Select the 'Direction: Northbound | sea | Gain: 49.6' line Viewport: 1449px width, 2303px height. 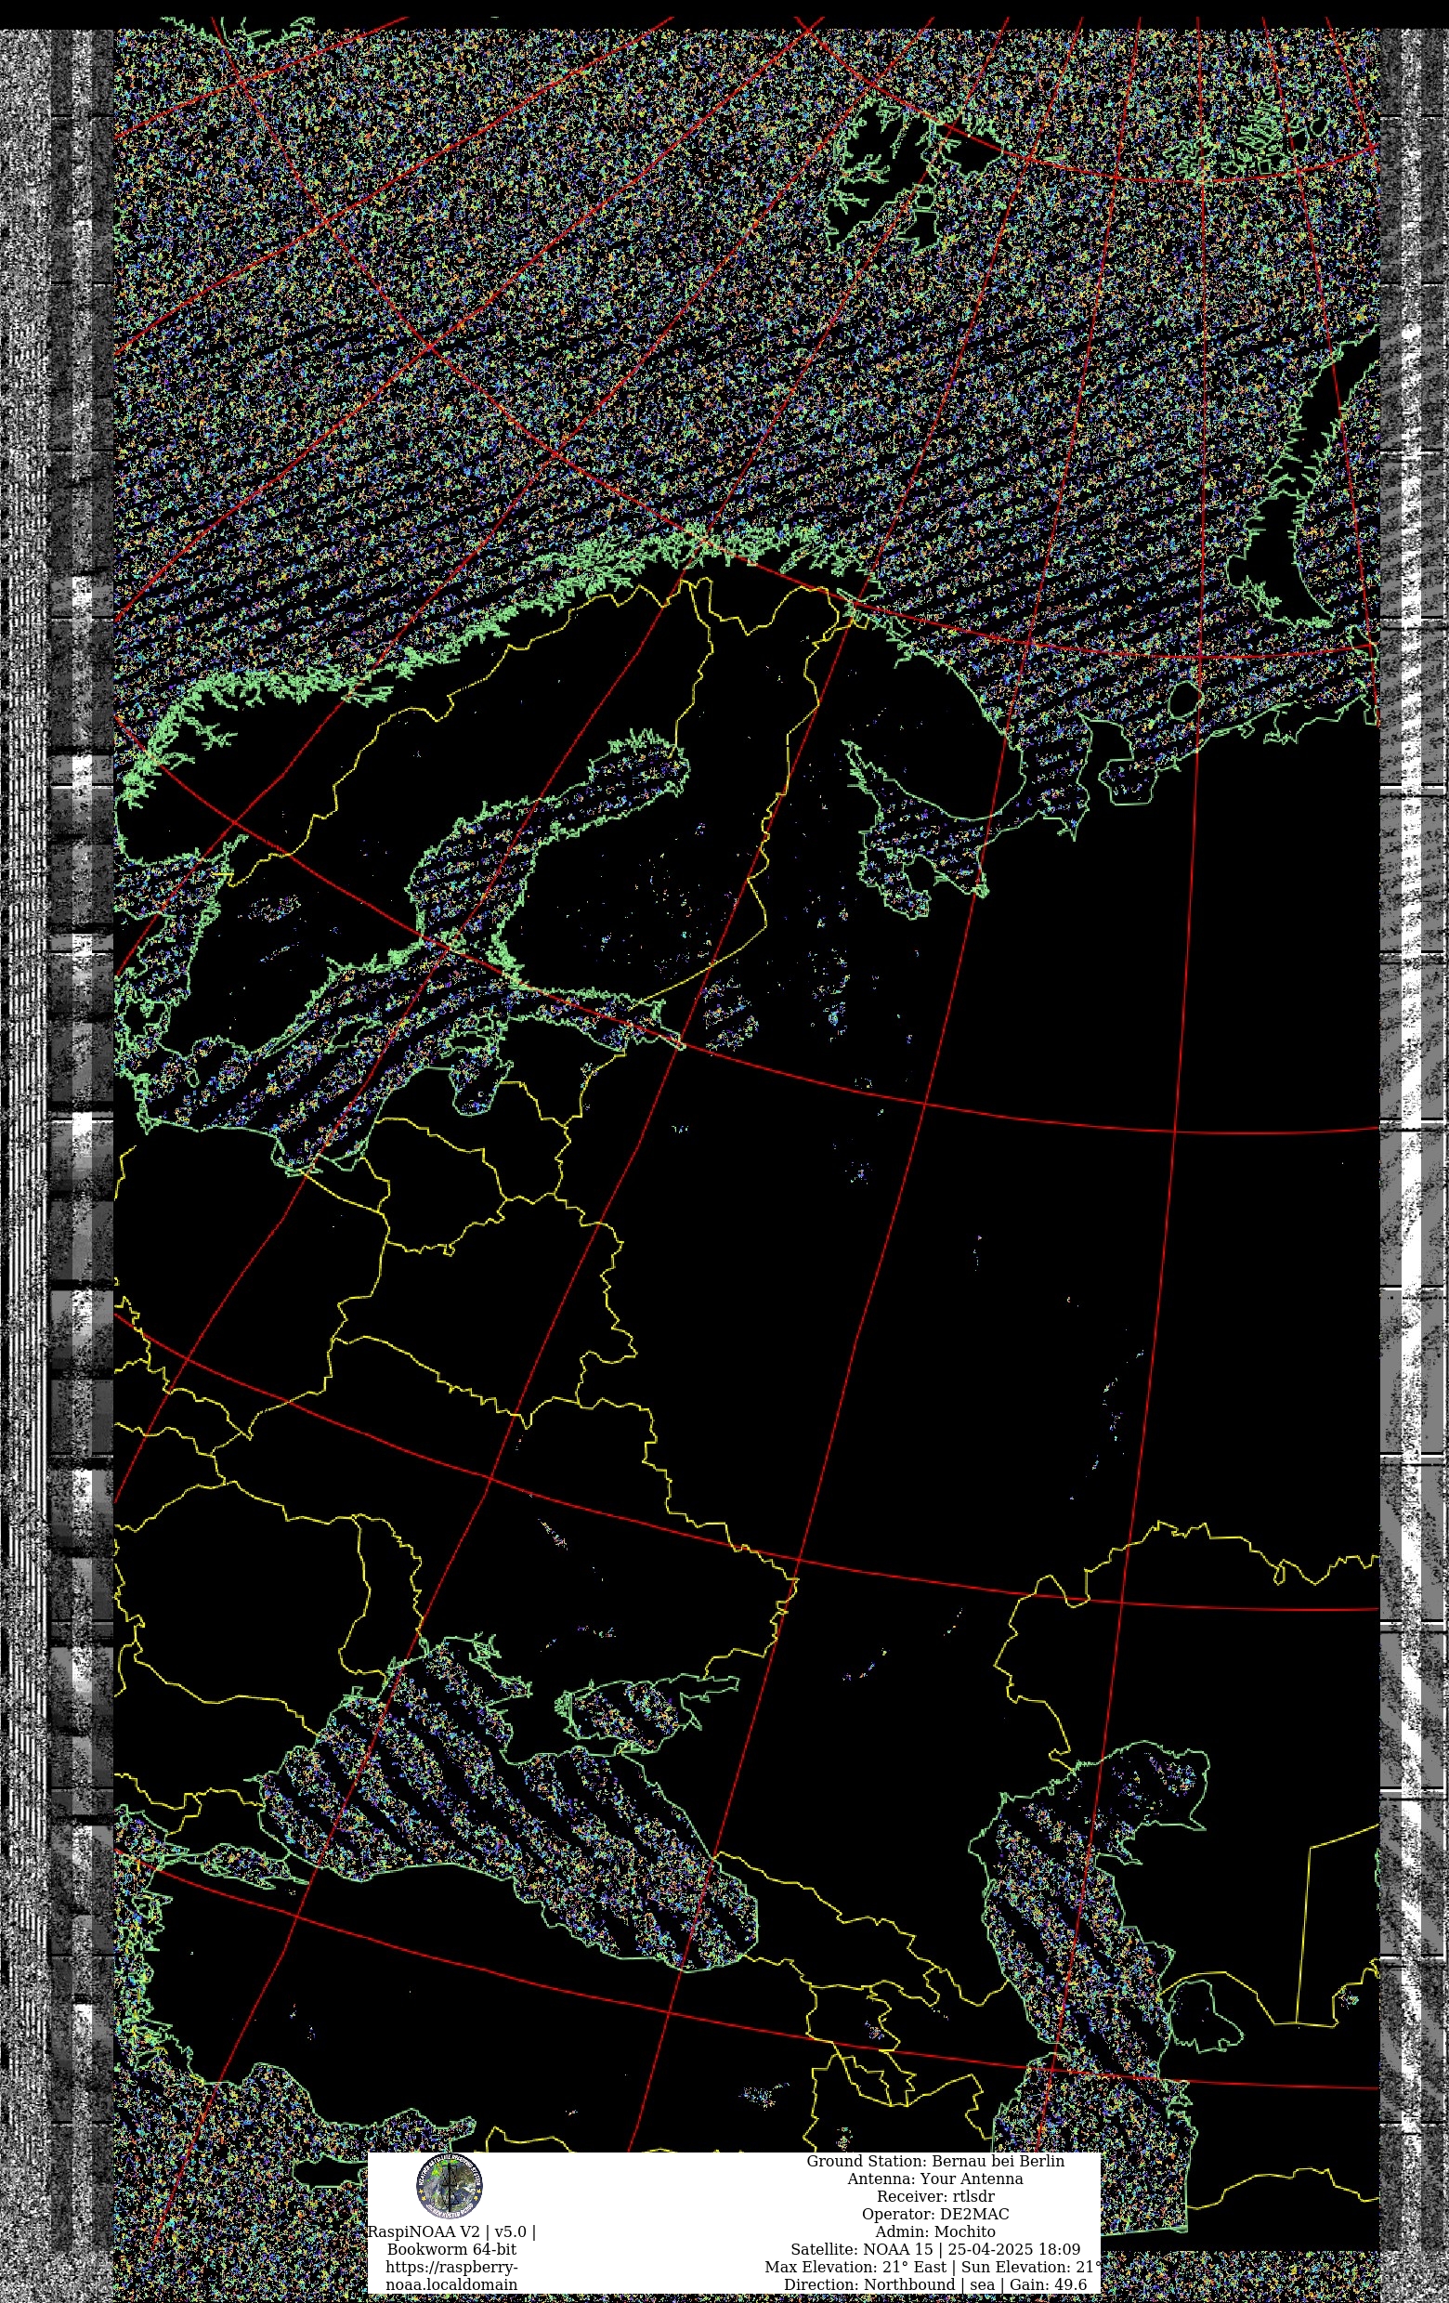click(x=935, y=2283)
